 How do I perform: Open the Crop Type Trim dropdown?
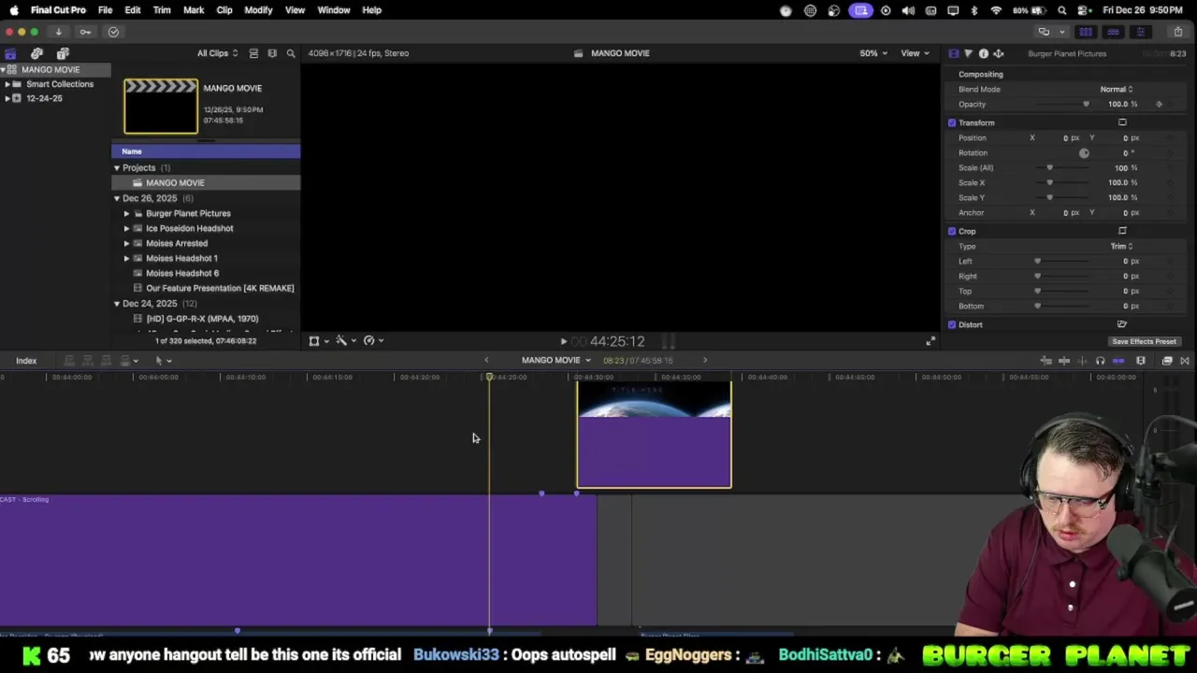click(x=1121, y=246)
